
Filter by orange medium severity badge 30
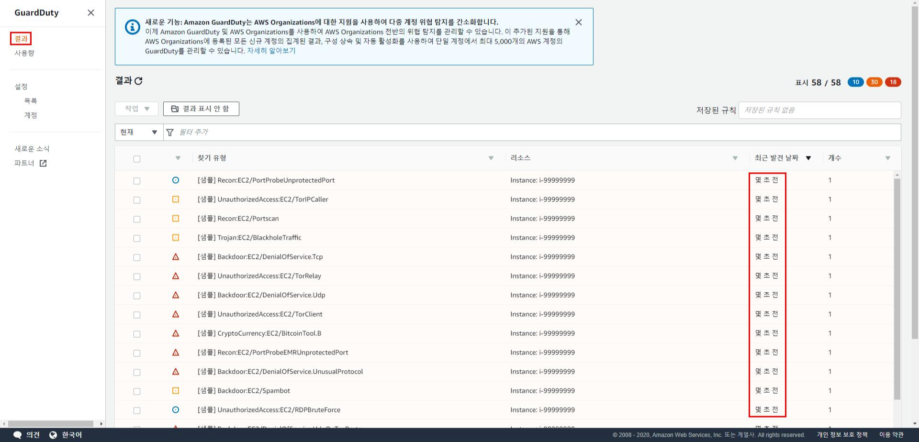point(874,82)
